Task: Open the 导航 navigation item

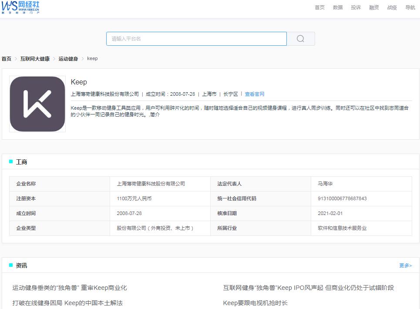Action: point(409,7)
